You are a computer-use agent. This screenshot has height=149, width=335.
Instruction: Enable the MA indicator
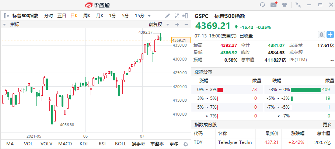pyautogui.click(x=10, y=144)
